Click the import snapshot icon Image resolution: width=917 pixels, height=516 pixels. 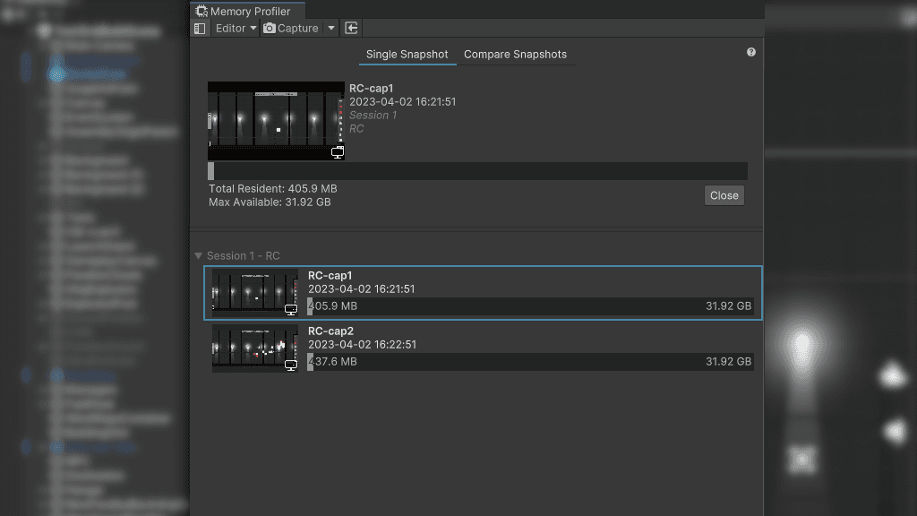click(350, 28)
